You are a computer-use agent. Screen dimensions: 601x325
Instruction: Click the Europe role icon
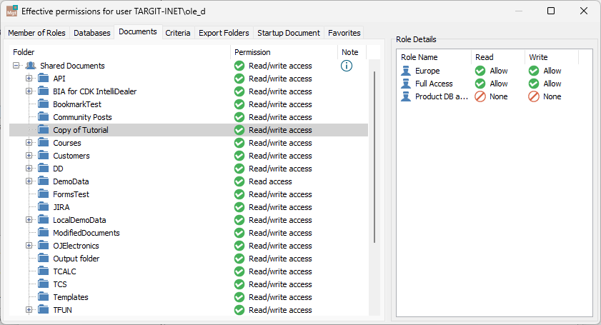pos(406,71)
